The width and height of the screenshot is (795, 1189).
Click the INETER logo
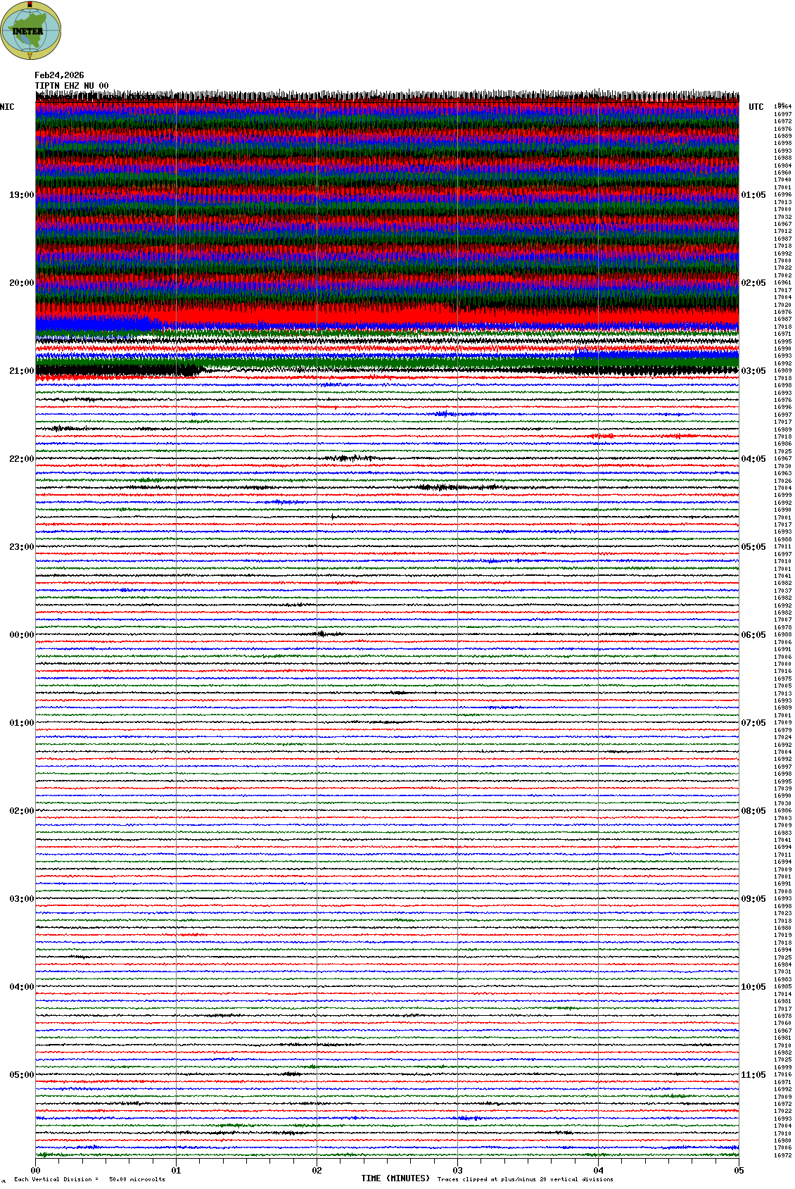click(x=31, y=30)
